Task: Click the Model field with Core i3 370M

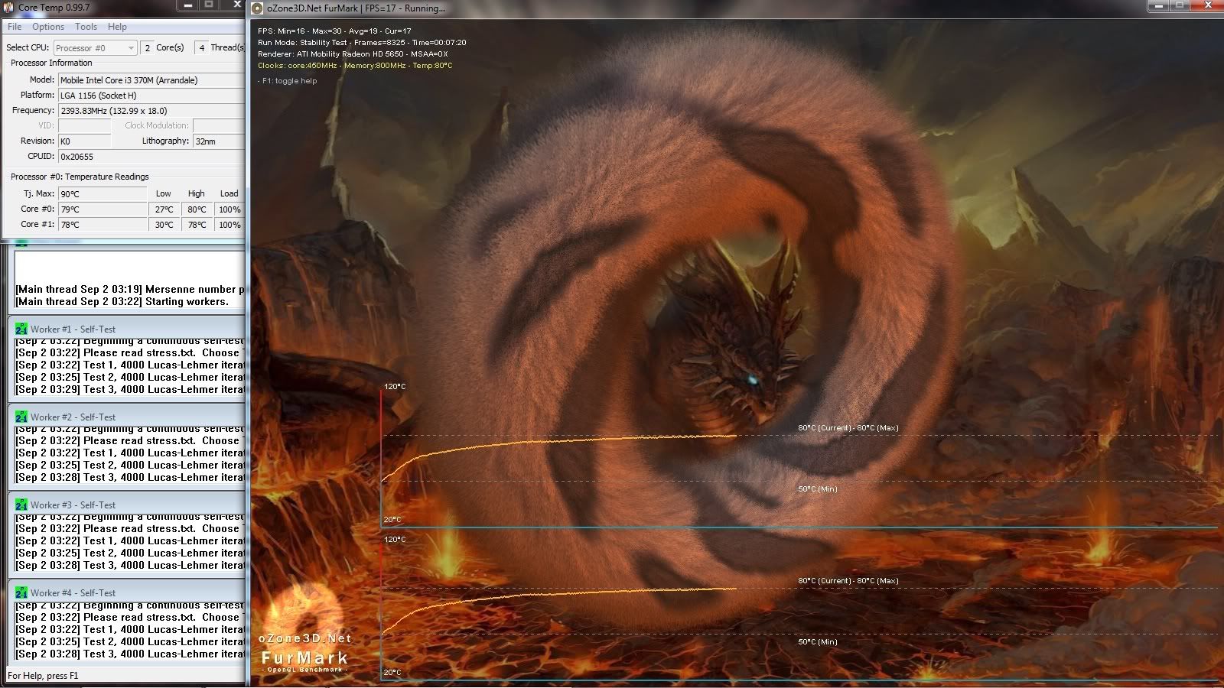Action: pos(151,80)
